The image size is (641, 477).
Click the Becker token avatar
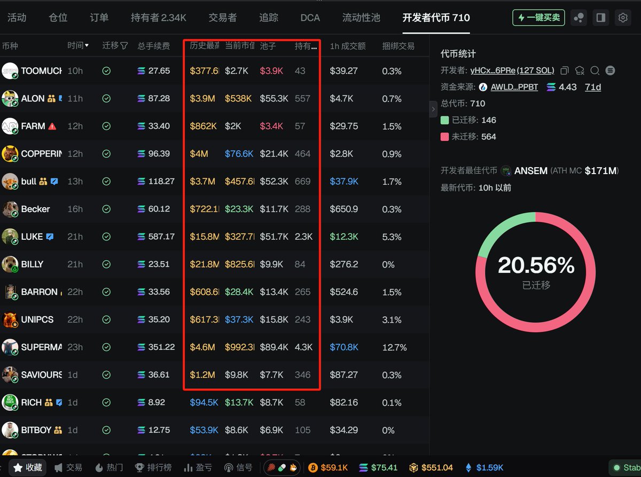coord(10,209)
